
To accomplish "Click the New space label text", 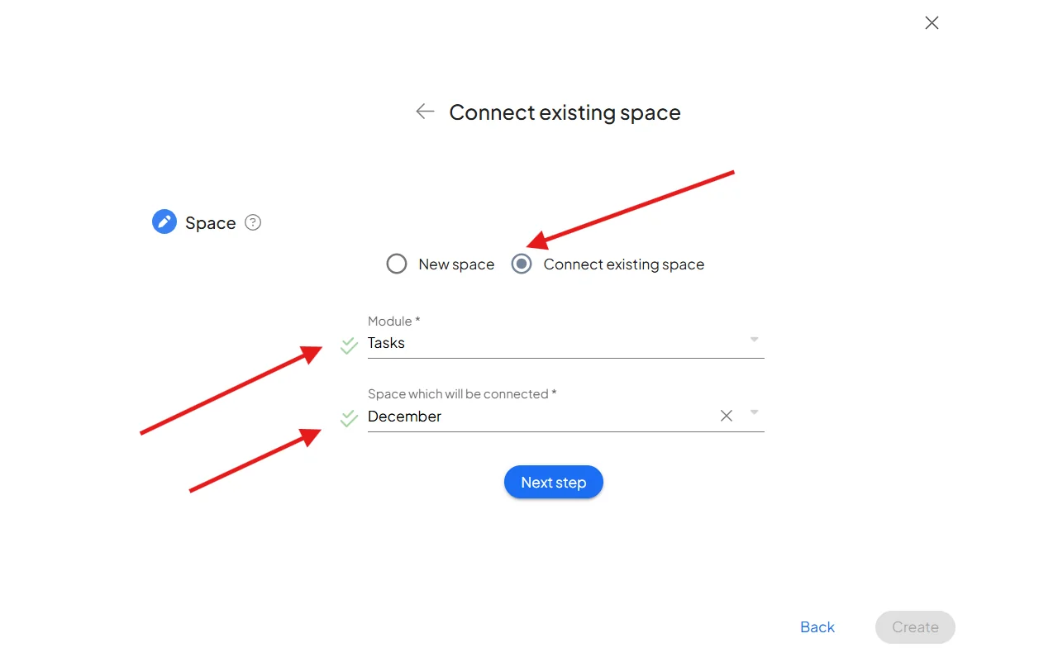I will [x=456, y=264].
